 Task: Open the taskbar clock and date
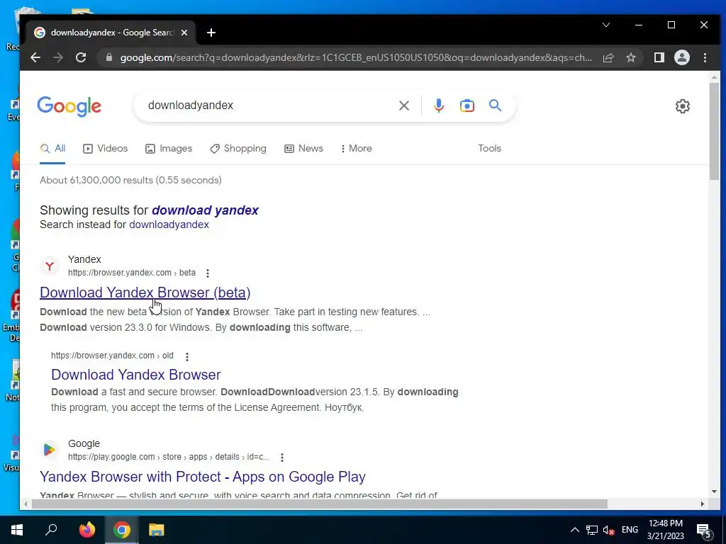pyautogui.click(x=665, y=530)
